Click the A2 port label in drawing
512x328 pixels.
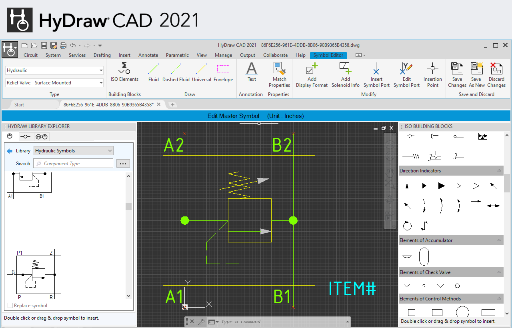click(x=174, y=145)
